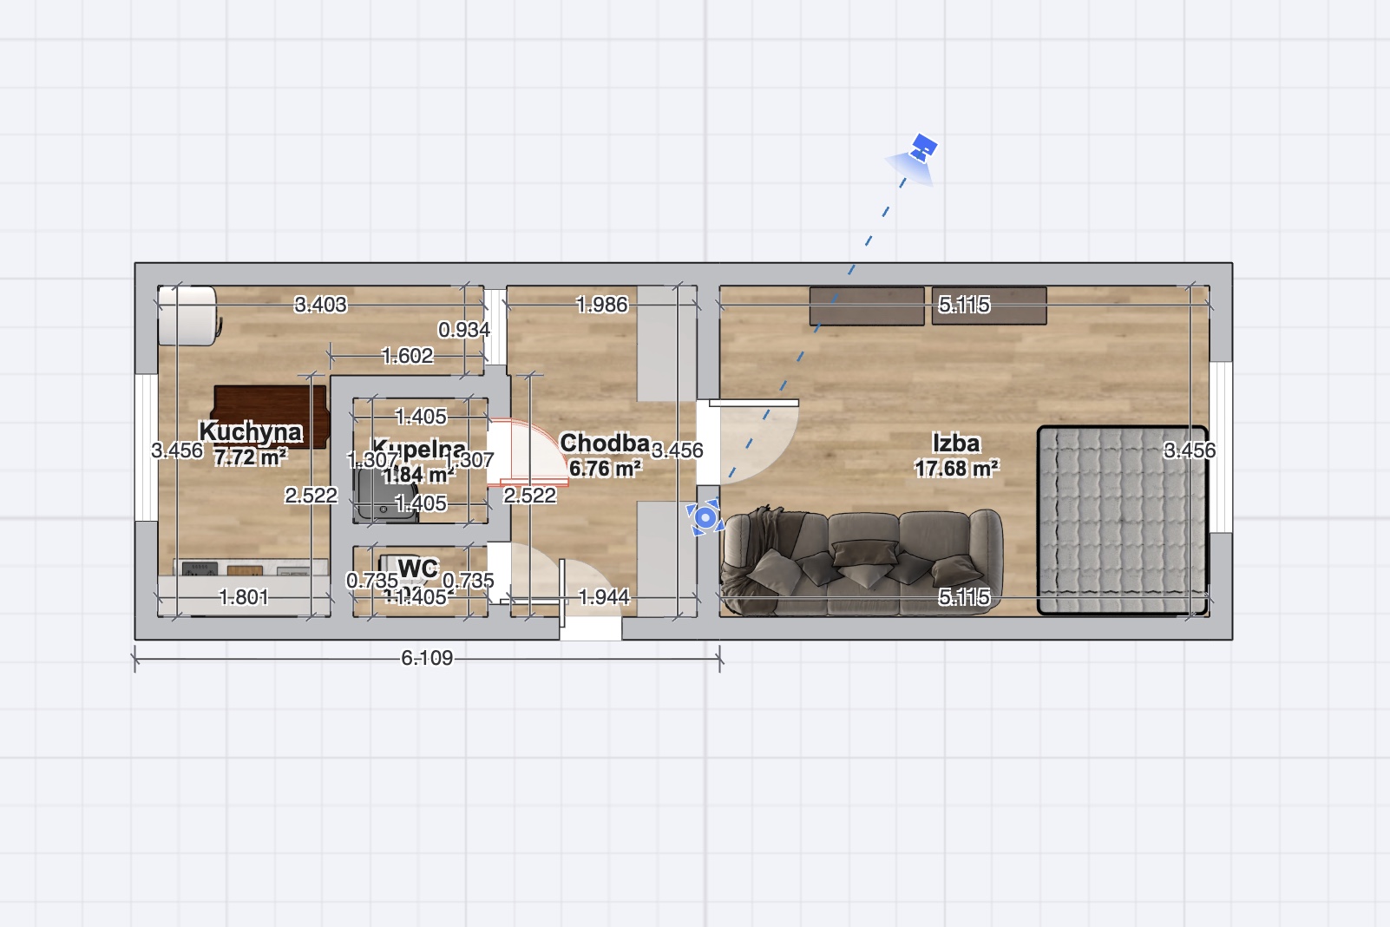1390x927 pixels.
Task: Select the white appliance in Kuchyna's top corner
Action: pos(187,316)
